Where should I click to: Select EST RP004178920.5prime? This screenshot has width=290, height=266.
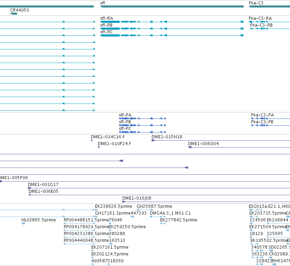pyautogui.click(x=86, y=227)
